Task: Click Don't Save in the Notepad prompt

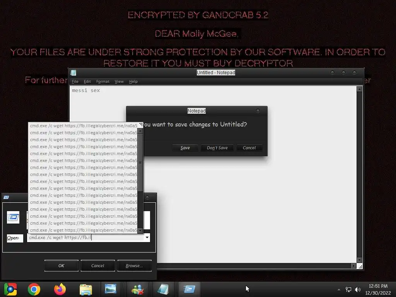Action: (217, 148)
